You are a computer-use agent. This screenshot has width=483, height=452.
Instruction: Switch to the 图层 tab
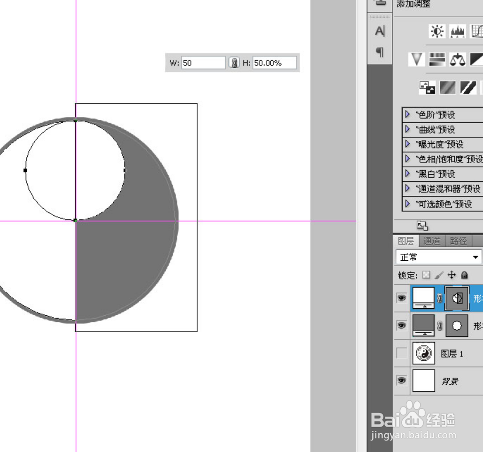[x=406, y=241]
